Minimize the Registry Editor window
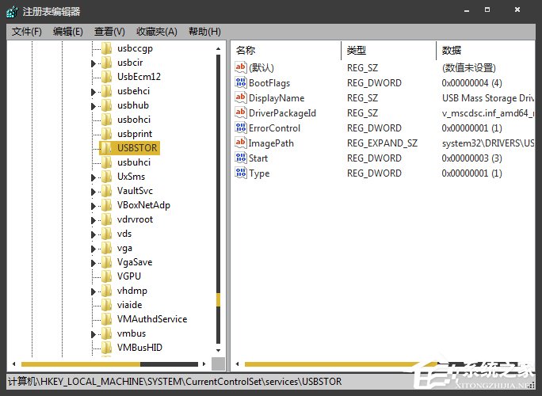 pos(467,10)
